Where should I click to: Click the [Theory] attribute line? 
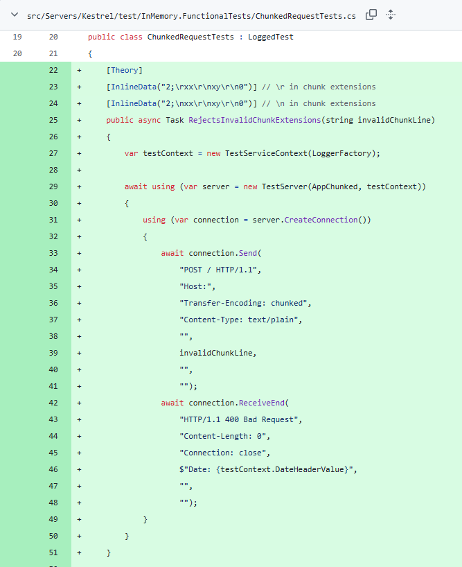pyautogui.click(x=125, y=70)
